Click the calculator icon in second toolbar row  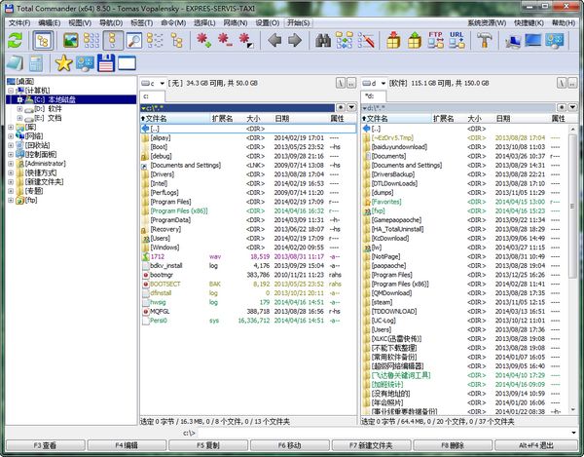35,63
